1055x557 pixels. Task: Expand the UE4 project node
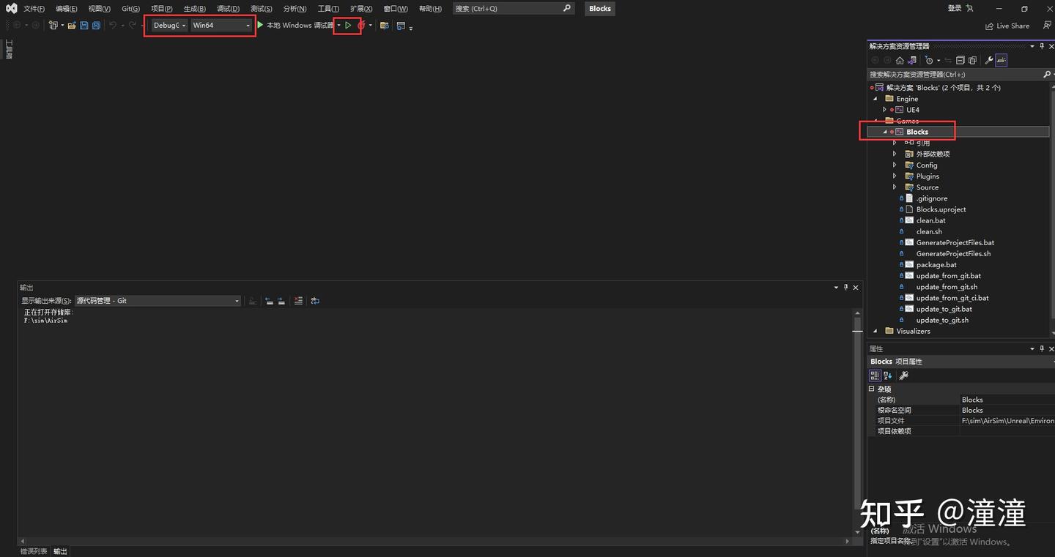pyautogui.click(x=885, y=110)
